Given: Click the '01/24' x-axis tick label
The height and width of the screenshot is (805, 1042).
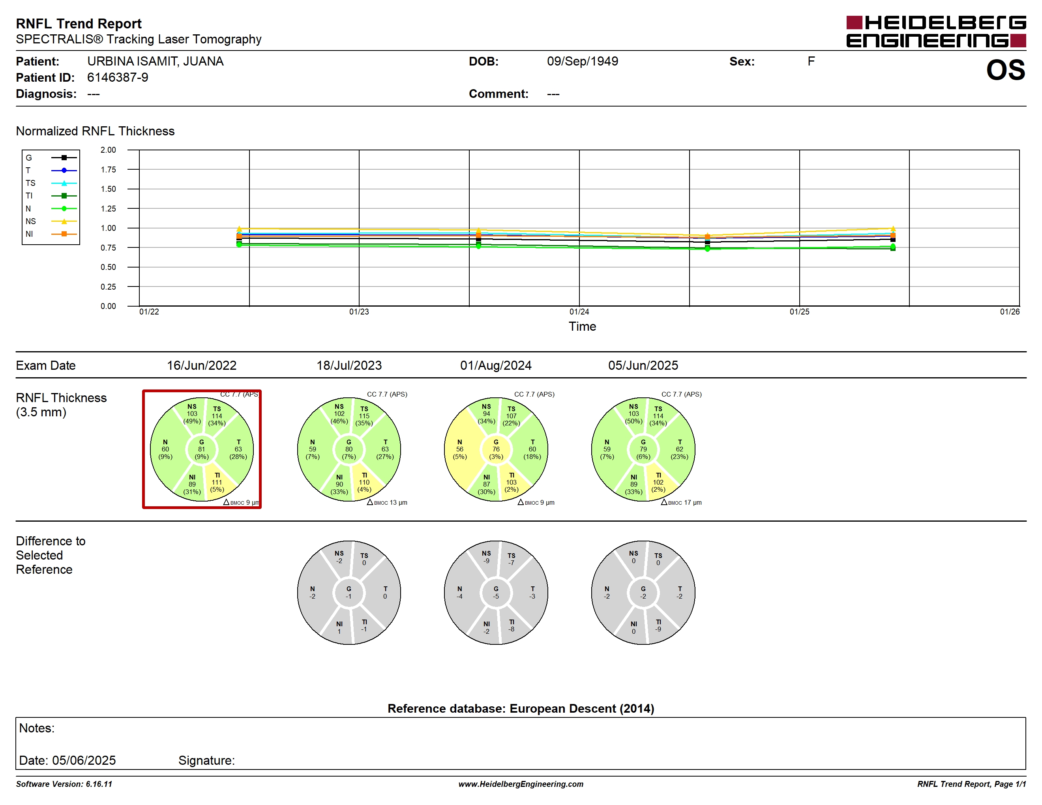Looking at the screenshot, I should (579, 311).
